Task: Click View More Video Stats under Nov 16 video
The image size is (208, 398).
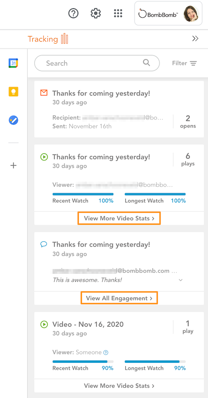Action: pos(119,386)
